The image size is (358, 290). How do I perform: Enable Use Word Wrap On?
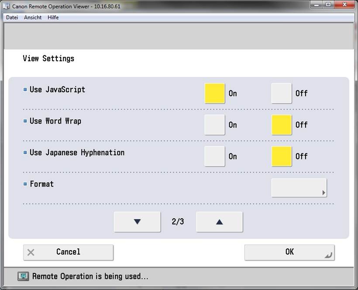pyautogui.click(x=215, y=125)
